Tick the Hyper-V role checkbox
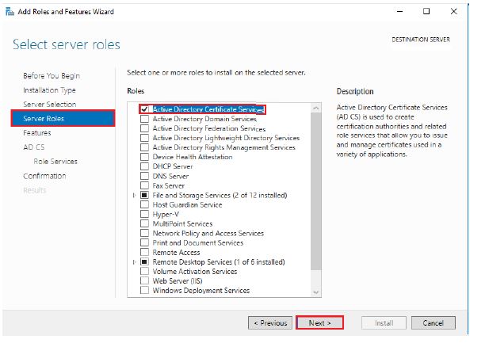Viewport: 485px width, 347px height. point(144,214)
